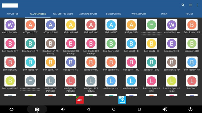Open bein sport6 HD channel

pos(30,62)
